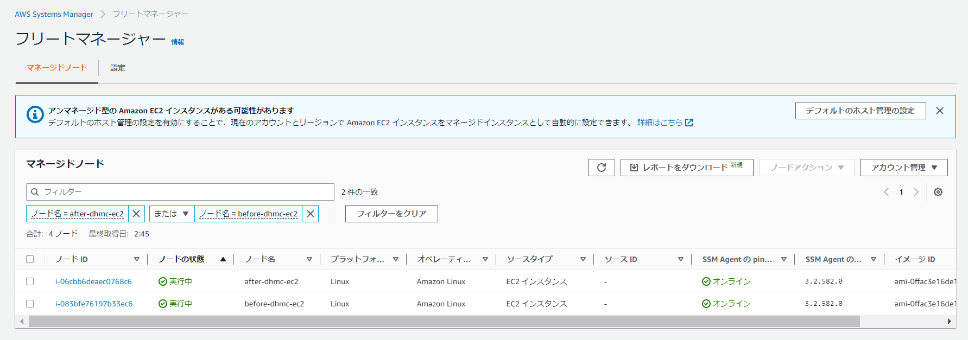Click the online ping icon for i-06cbb6deaec0768c6
Viewport: 968px width, 340px height.
tap(706, 281)
